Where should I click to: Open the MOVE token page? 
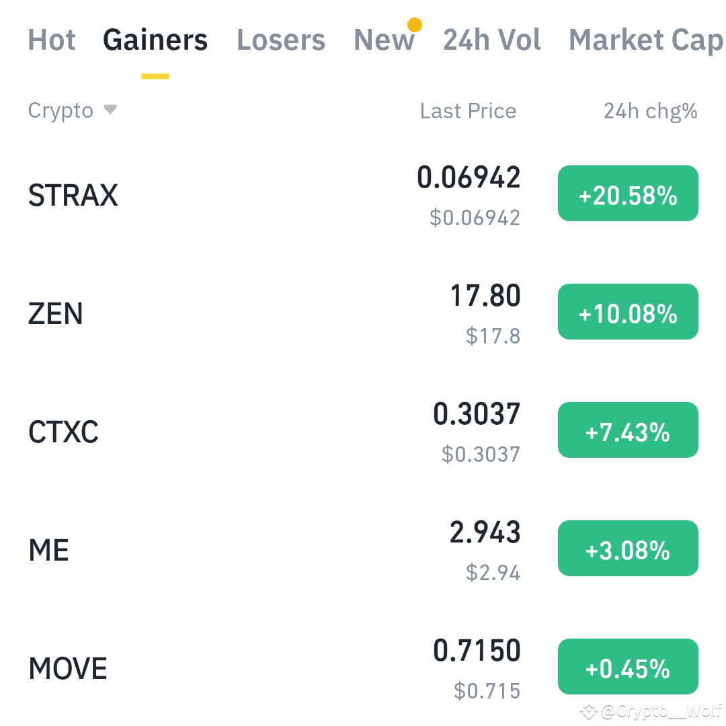pyautogui.click(x=67, y=667)
